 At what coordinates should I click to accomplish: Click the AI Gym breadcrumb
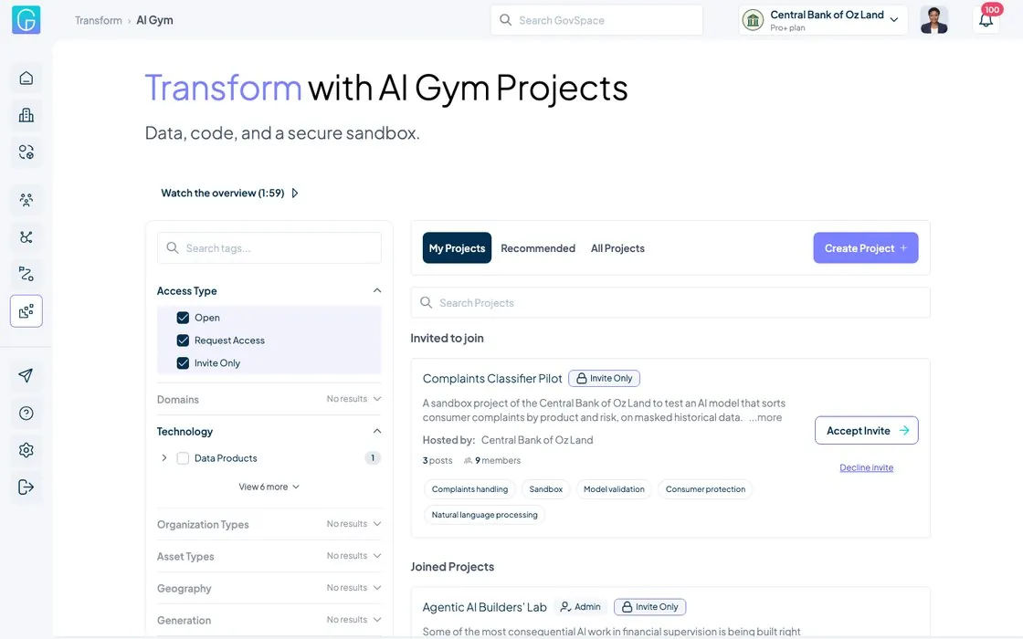(x=154, y=20)
